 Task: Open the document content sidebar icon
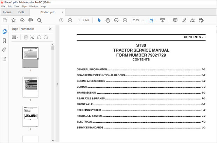5,59
